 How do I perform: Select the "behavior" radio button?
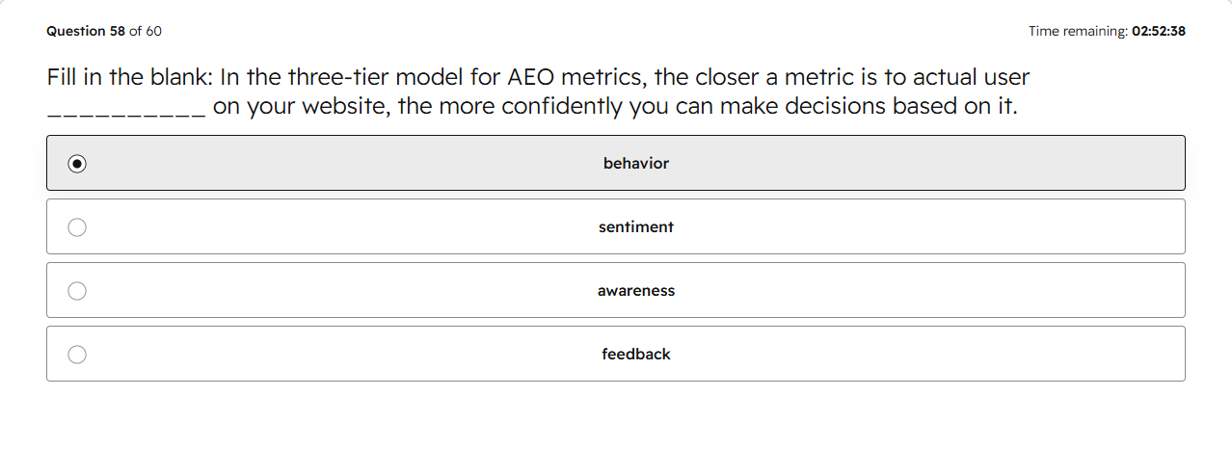point(77,164)
